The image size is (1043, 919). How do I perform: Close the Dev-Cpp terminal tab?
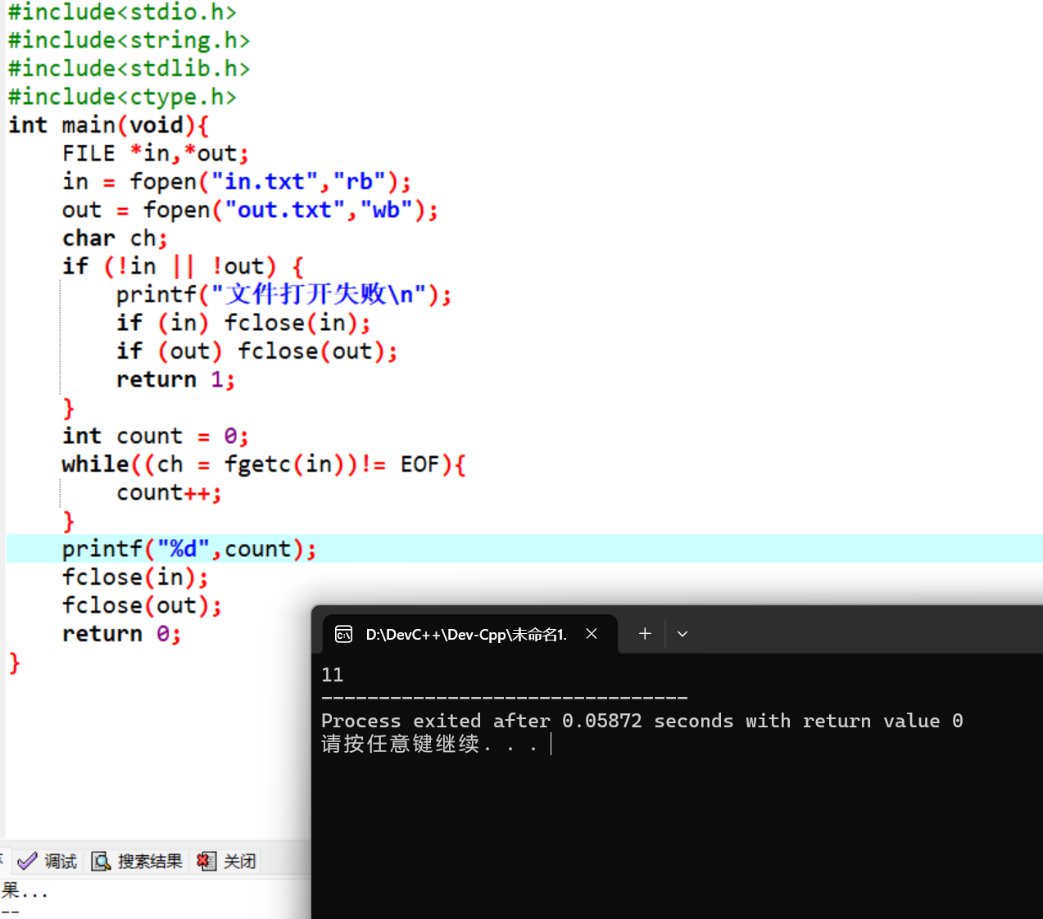click(x=592, y=633)
